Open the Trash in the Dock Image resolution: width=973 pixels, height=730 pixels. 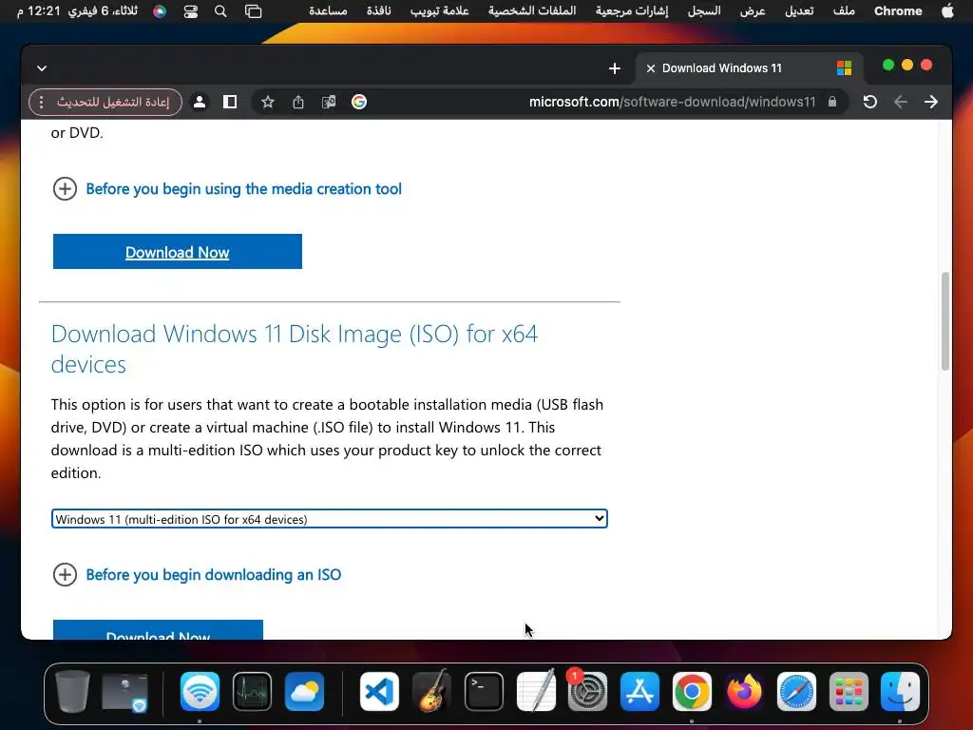point(72,692)
